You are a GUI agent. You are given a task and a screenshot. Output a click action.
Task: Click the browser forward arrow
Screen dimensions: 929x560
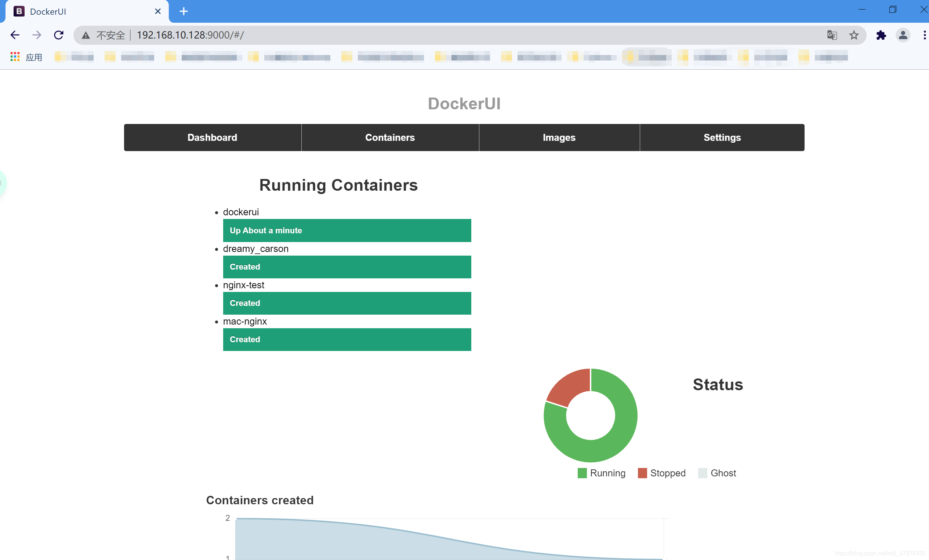37,35
